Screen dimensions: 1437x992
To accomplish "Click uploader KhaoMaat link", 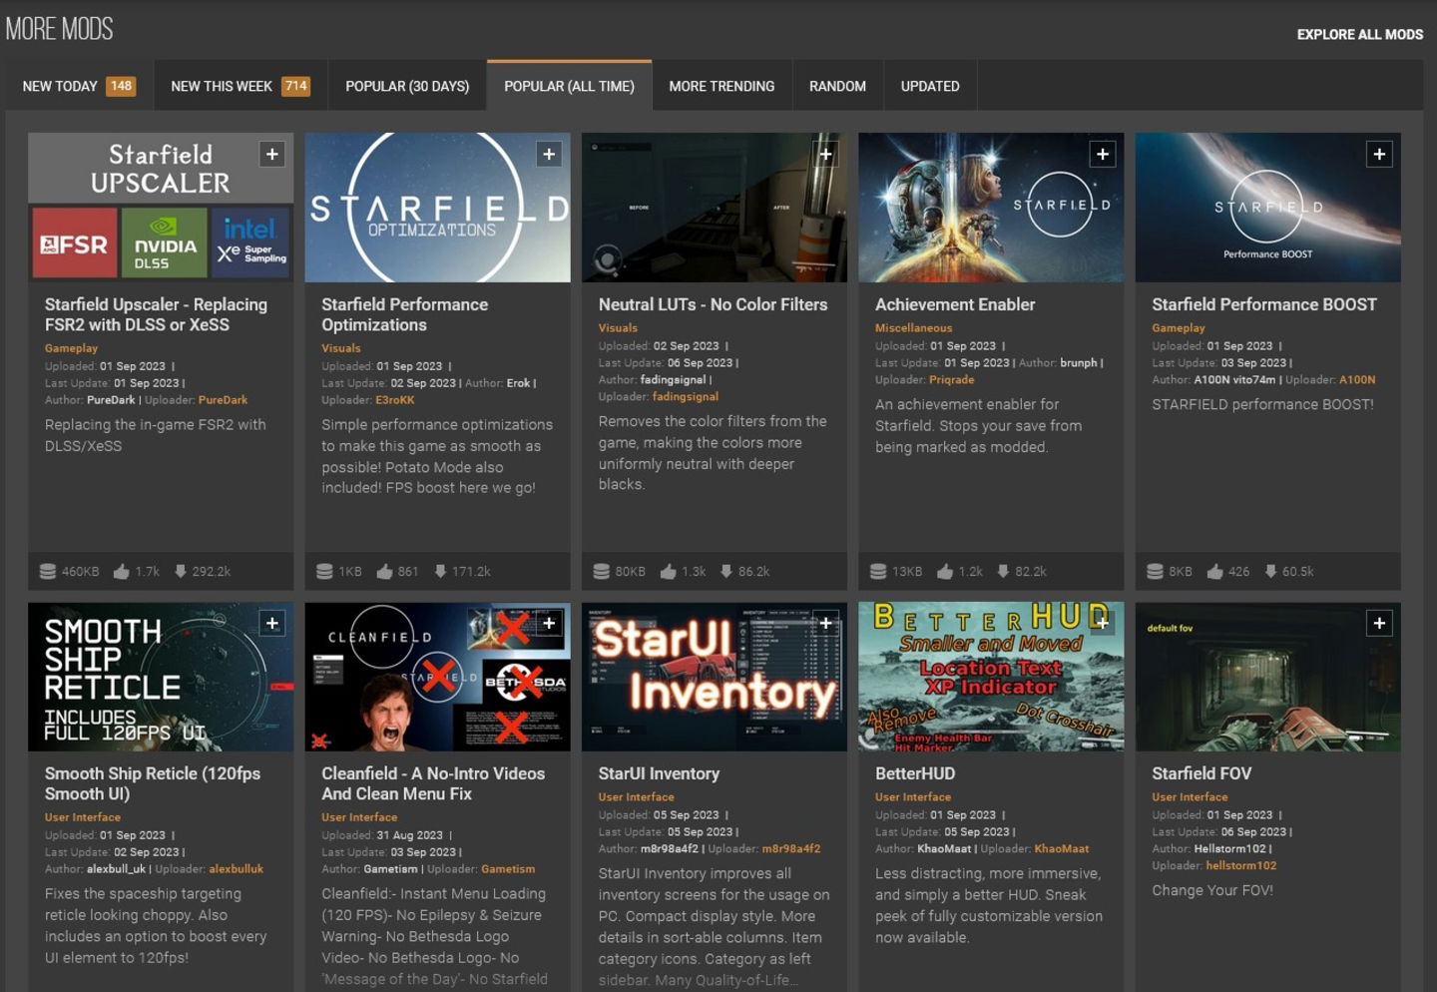I will pyautogui.click(x=1062, y=848).
